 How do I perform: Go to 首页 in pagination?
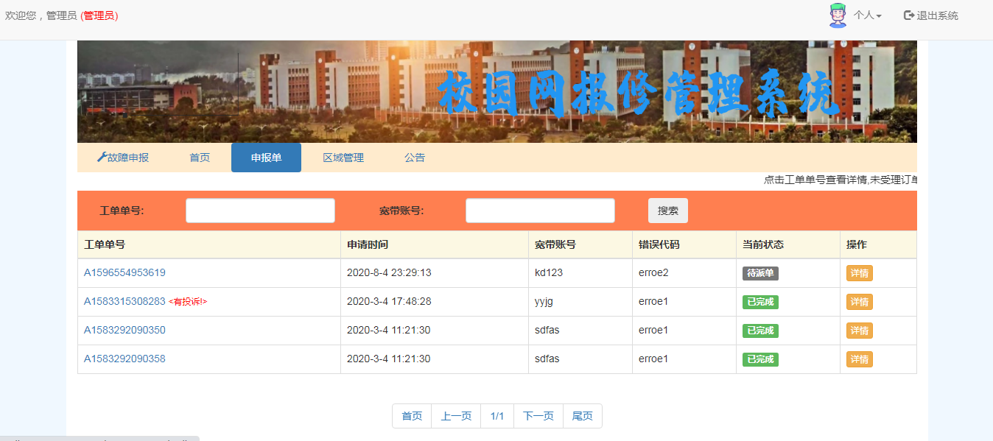[412, 416]
